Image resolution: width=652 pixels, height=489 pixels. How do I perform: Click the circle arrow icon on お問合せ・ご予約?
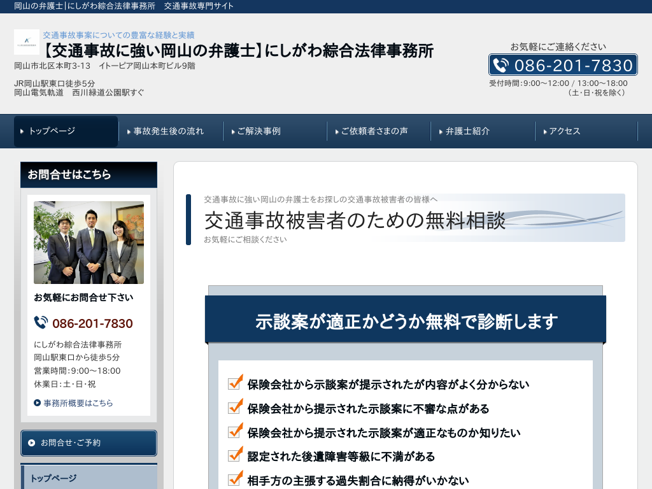coord(32,443)
